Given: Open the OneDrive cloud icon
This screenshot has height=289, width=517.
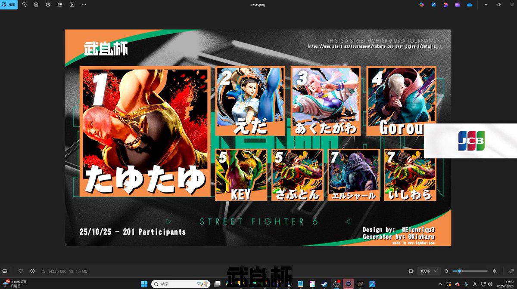Looking at the screenshot, I should tap(469, 5).
